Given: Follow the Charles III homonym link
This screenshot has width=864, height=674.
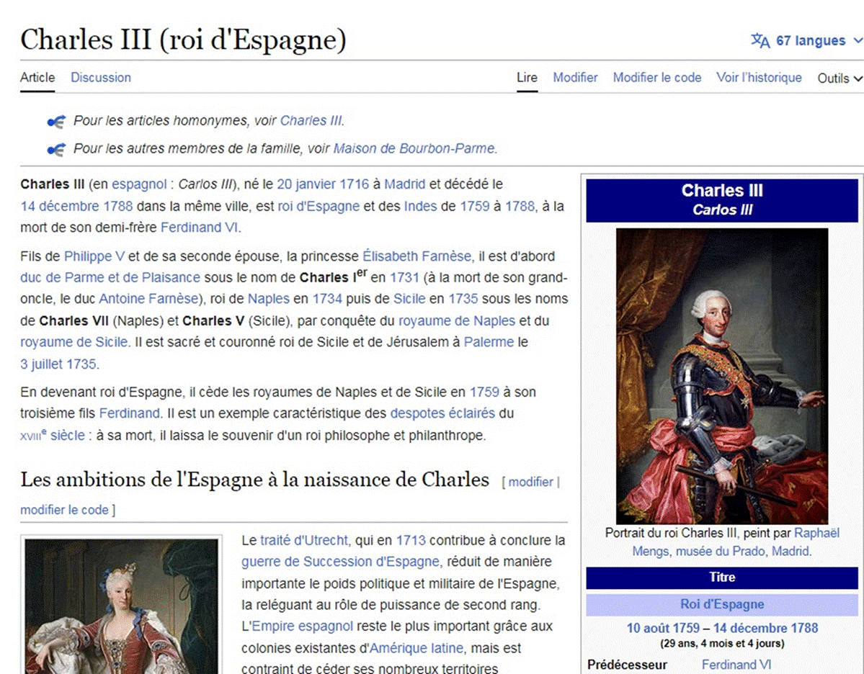Looking at the screenshot, I should pos(311,120).
